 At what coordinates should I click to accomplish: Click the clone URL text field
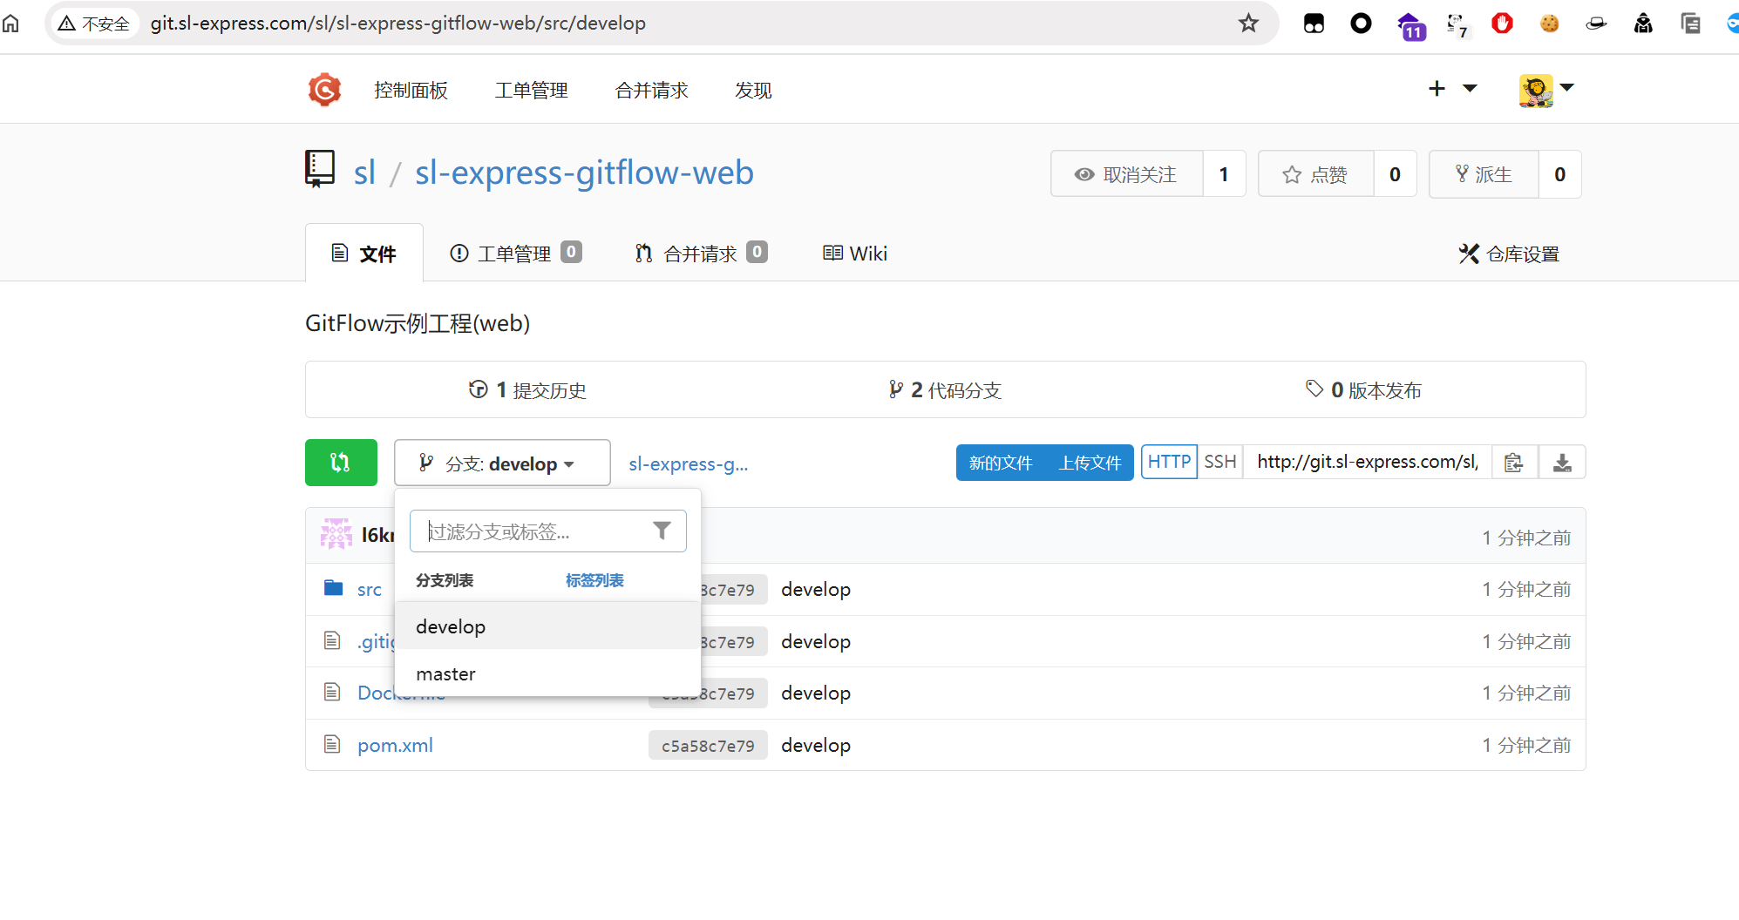[x=1368, y=462]
